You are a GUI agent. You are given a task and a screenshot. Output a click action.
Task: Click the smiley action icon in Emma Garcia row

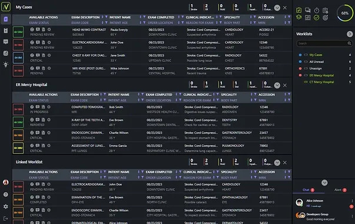pyautogui.click(x=32, y=146)
